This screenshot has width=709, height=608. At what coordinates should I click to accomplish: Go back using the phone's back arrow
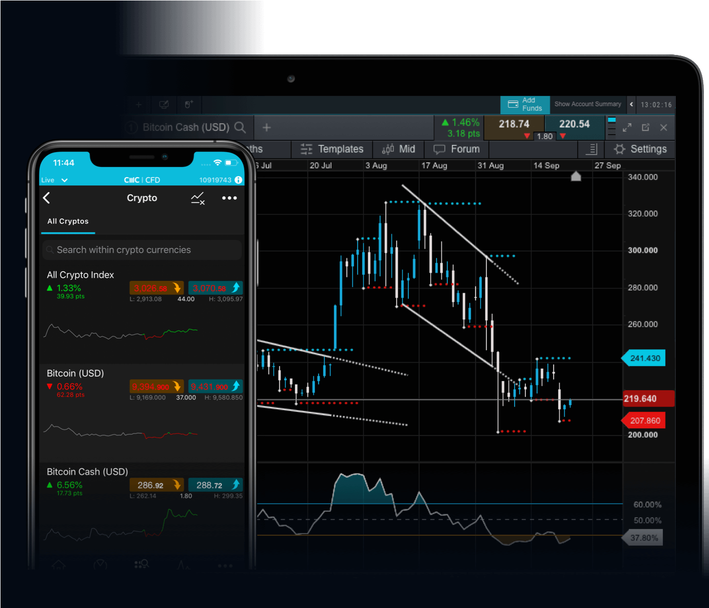point(47,198)
